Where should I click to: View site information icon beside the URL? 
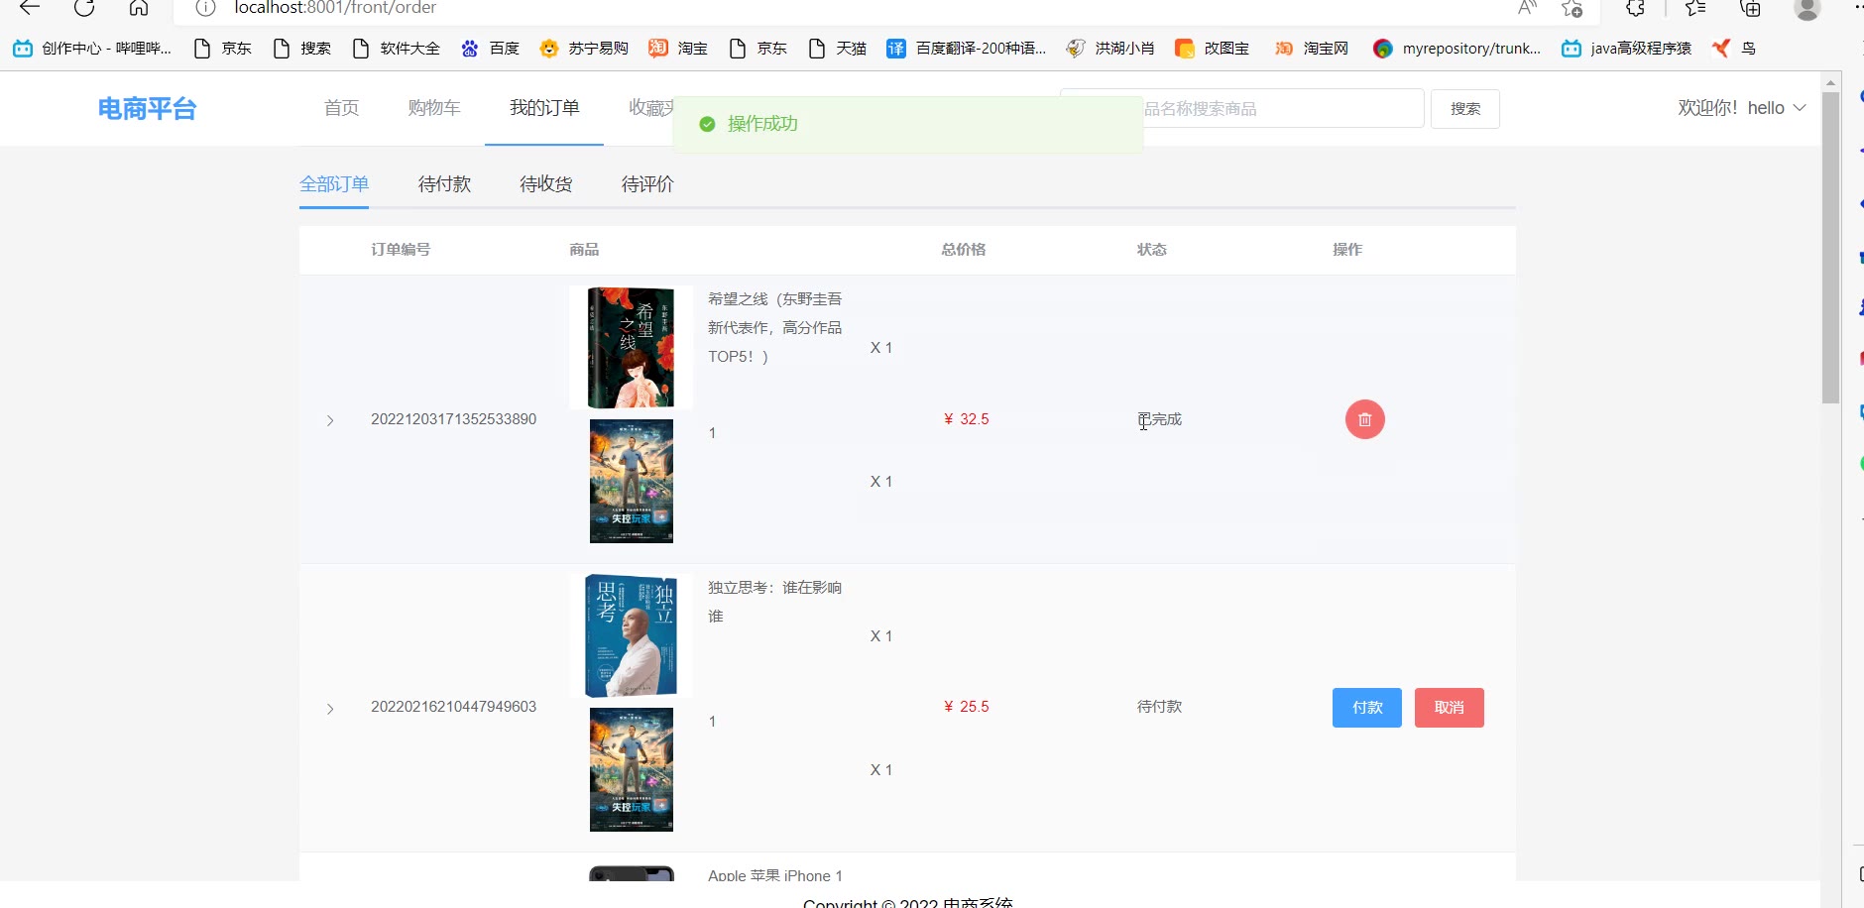coord(205,8)
